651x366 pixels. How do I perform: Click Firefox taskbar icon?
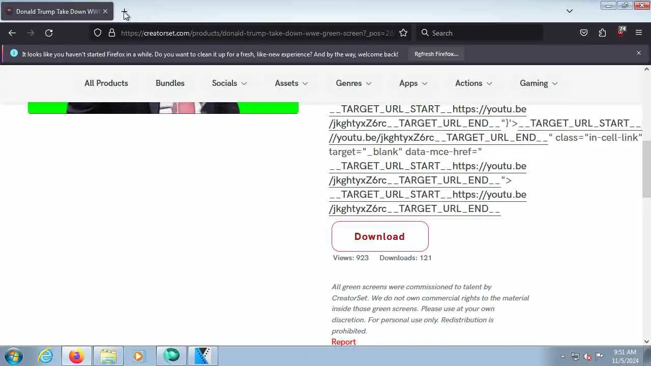point(77,356)
